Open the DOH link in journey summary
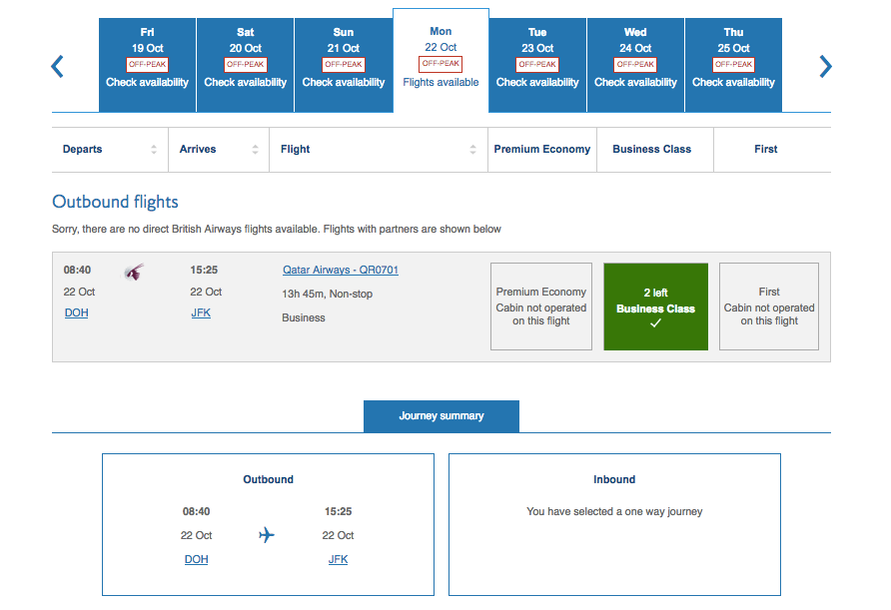891x610 pixels. point(196,560)
